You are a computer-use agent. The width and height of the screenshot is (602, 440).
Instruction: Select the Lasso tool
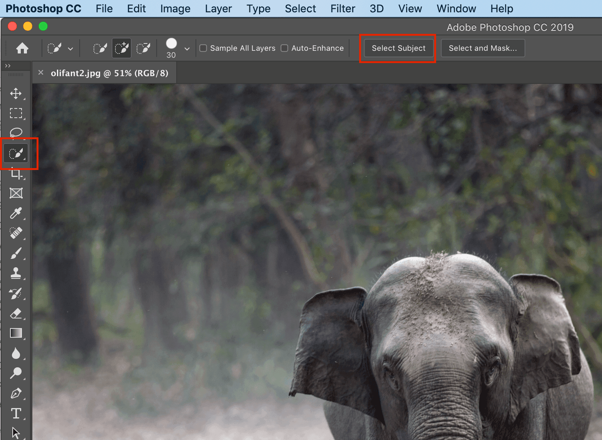(16, 133)
